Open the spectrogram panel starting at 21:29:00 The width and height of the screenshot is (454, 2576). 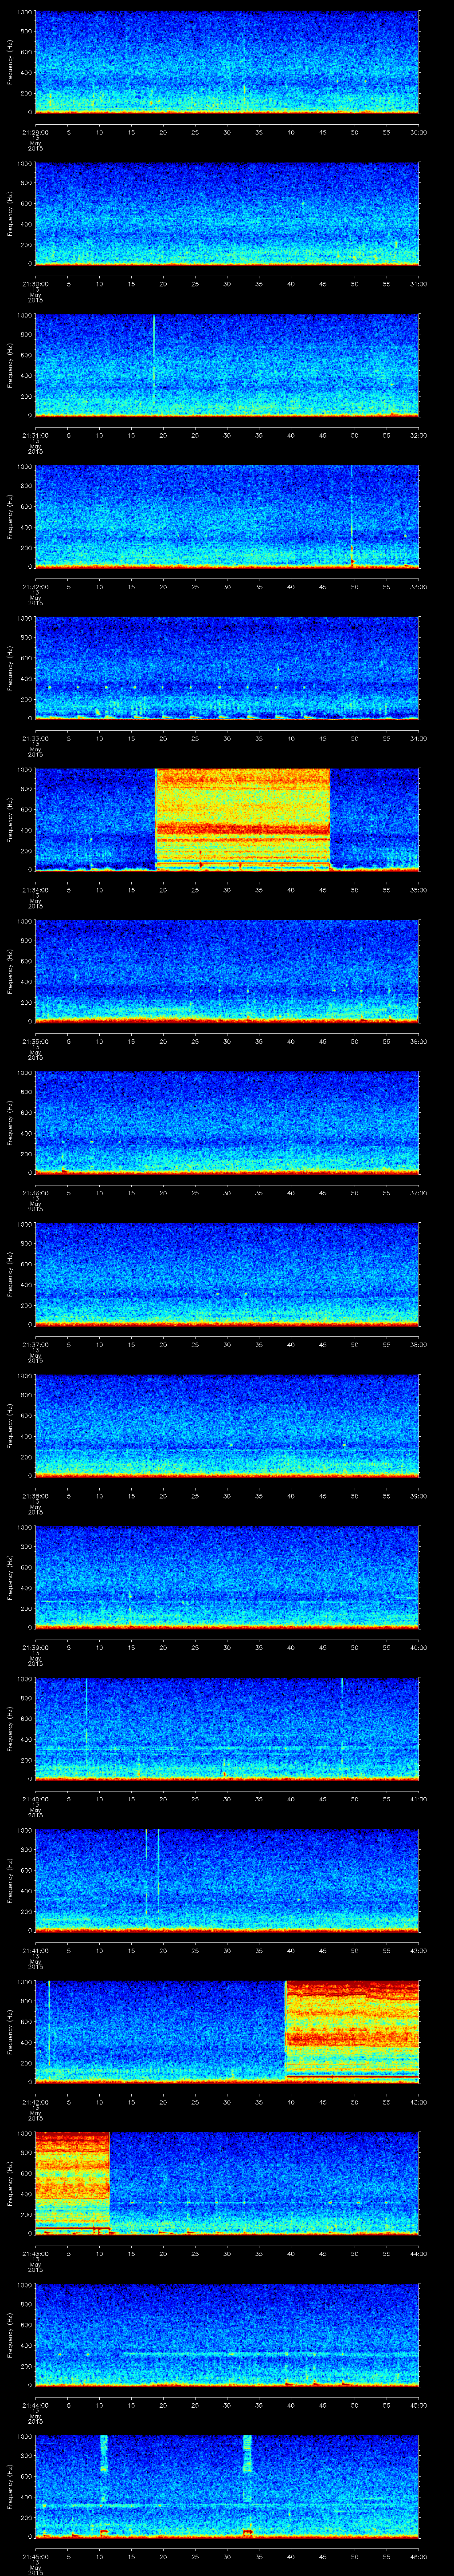227,62
